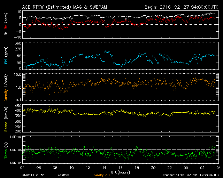
Task: Click the '270' tick on Phi axis
Action: [x=18, y=49]
